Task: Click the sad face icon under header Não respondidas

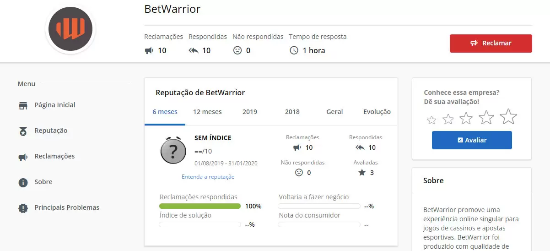Action: [237, 50]
